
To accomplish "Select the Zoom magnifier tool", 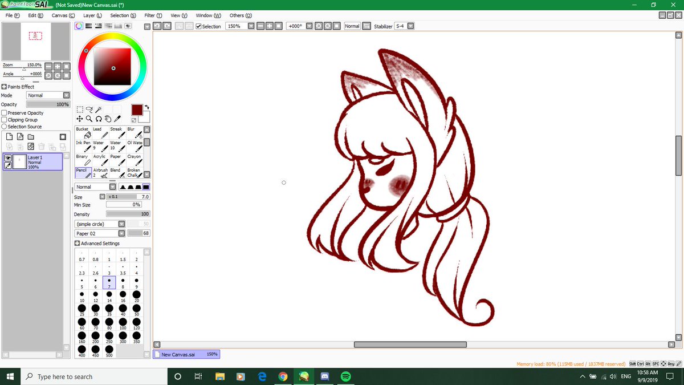I will click(89, 119).
